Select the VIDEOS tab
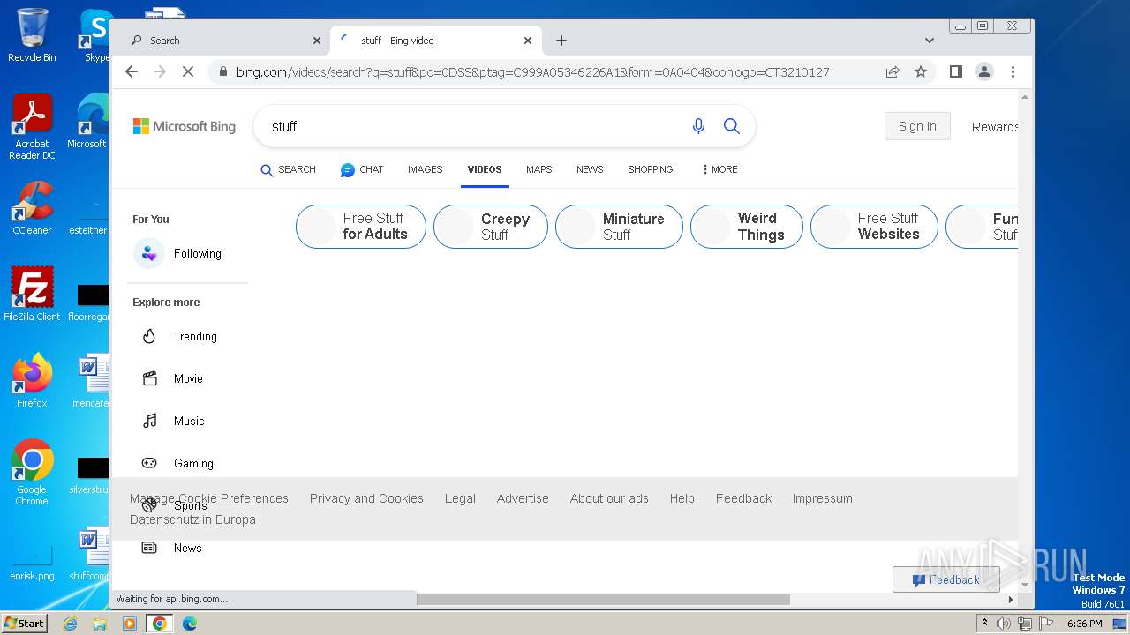The width and height of the screenshot is (1130, 635). 485,169
